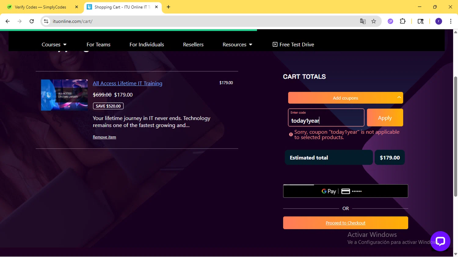Go forward with the browser arrow

click(x=20, y=21)
